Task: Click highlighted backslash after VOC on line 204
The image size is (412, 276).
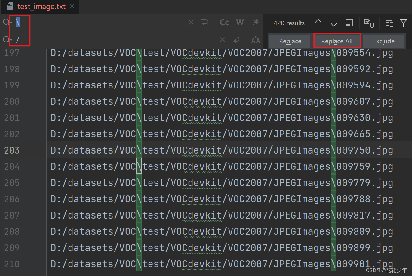Action: tap(139, 166)
